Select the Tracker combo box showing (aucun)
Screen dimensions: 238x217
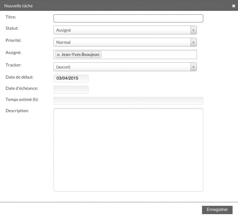coord(125,67)
